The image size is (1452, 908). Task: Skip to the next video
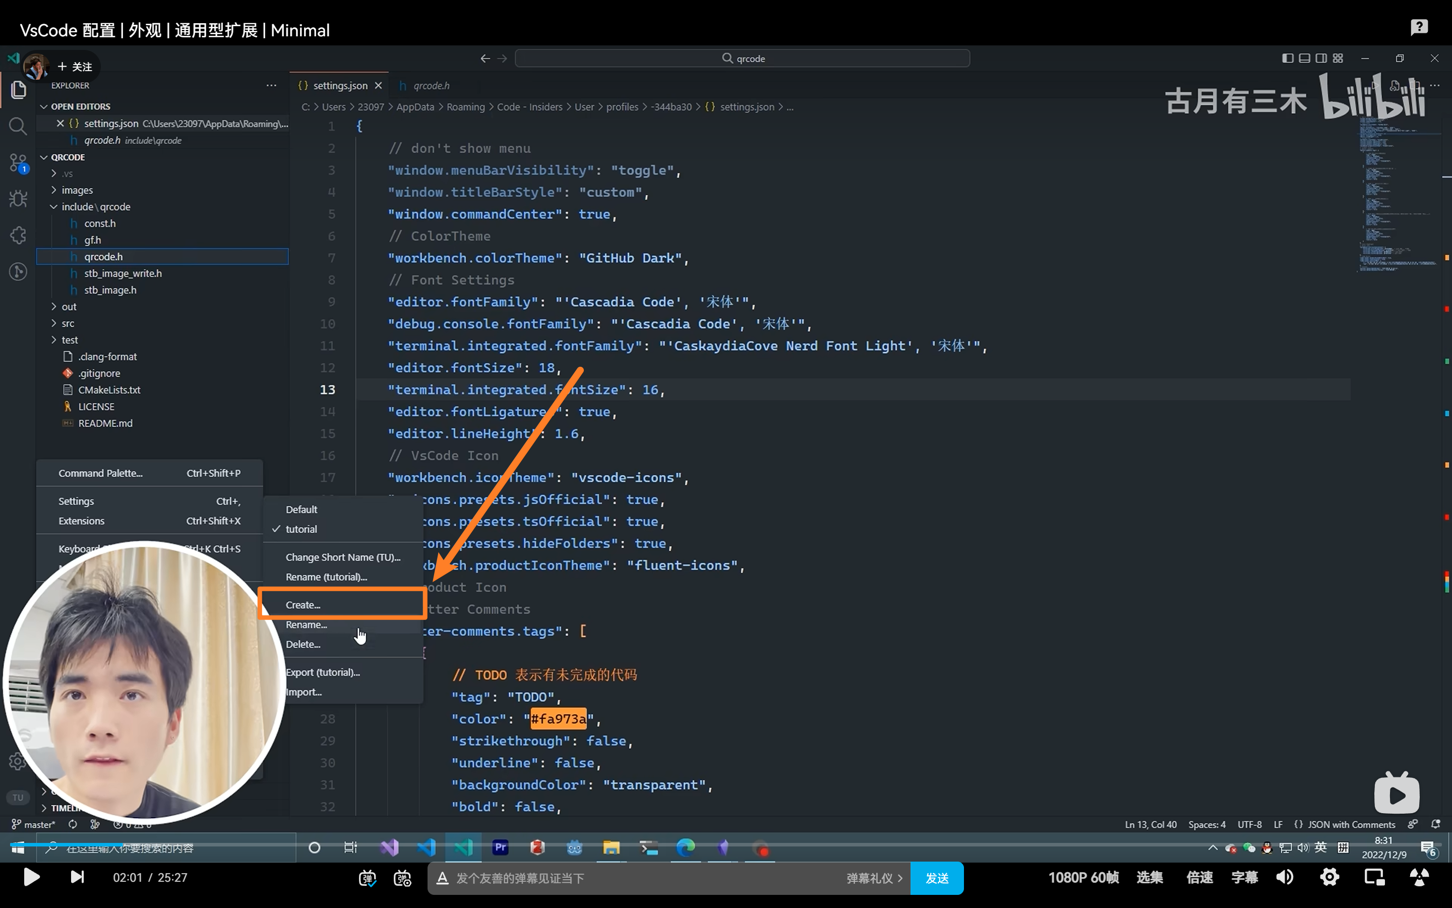coord(77,877)
